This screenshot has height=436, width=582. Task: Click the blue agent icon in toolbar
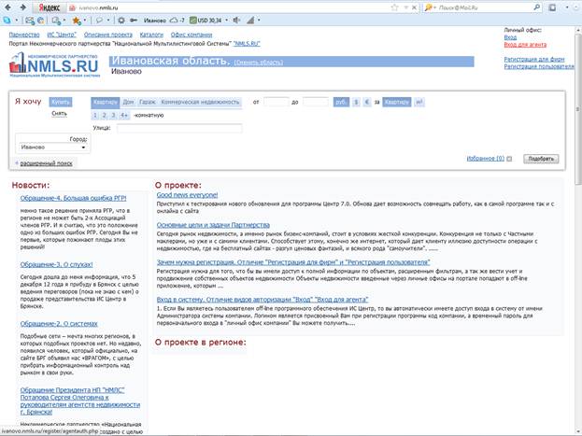(7, 21)
